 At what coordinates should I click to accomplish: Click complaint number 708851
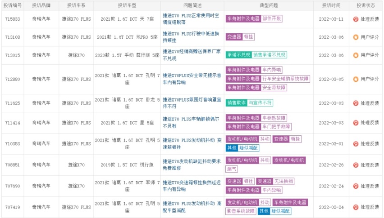click(x=13, y=165)
